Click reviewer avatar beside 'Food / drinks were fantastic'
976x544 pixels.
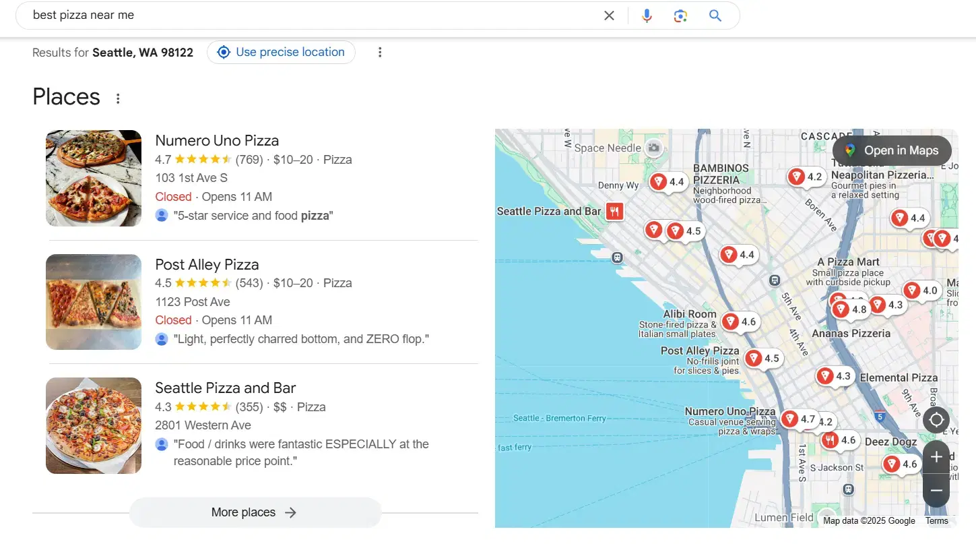[162, 444]
